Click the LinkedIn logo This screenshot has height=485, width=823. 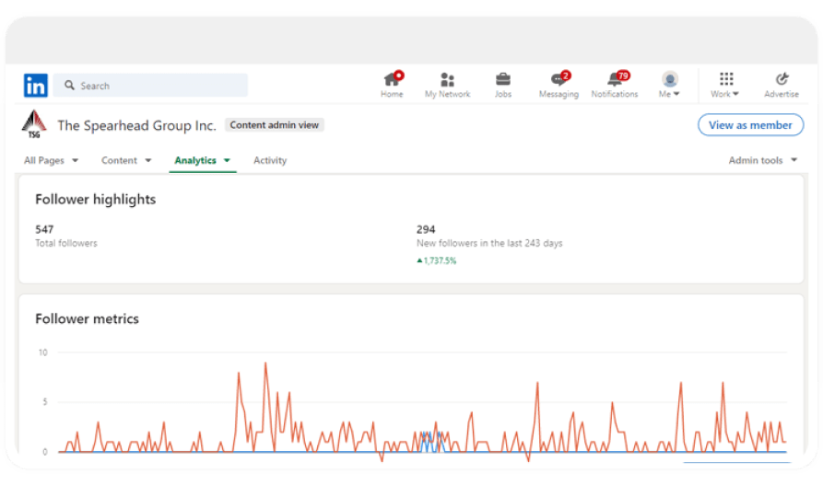coord(36,86)
